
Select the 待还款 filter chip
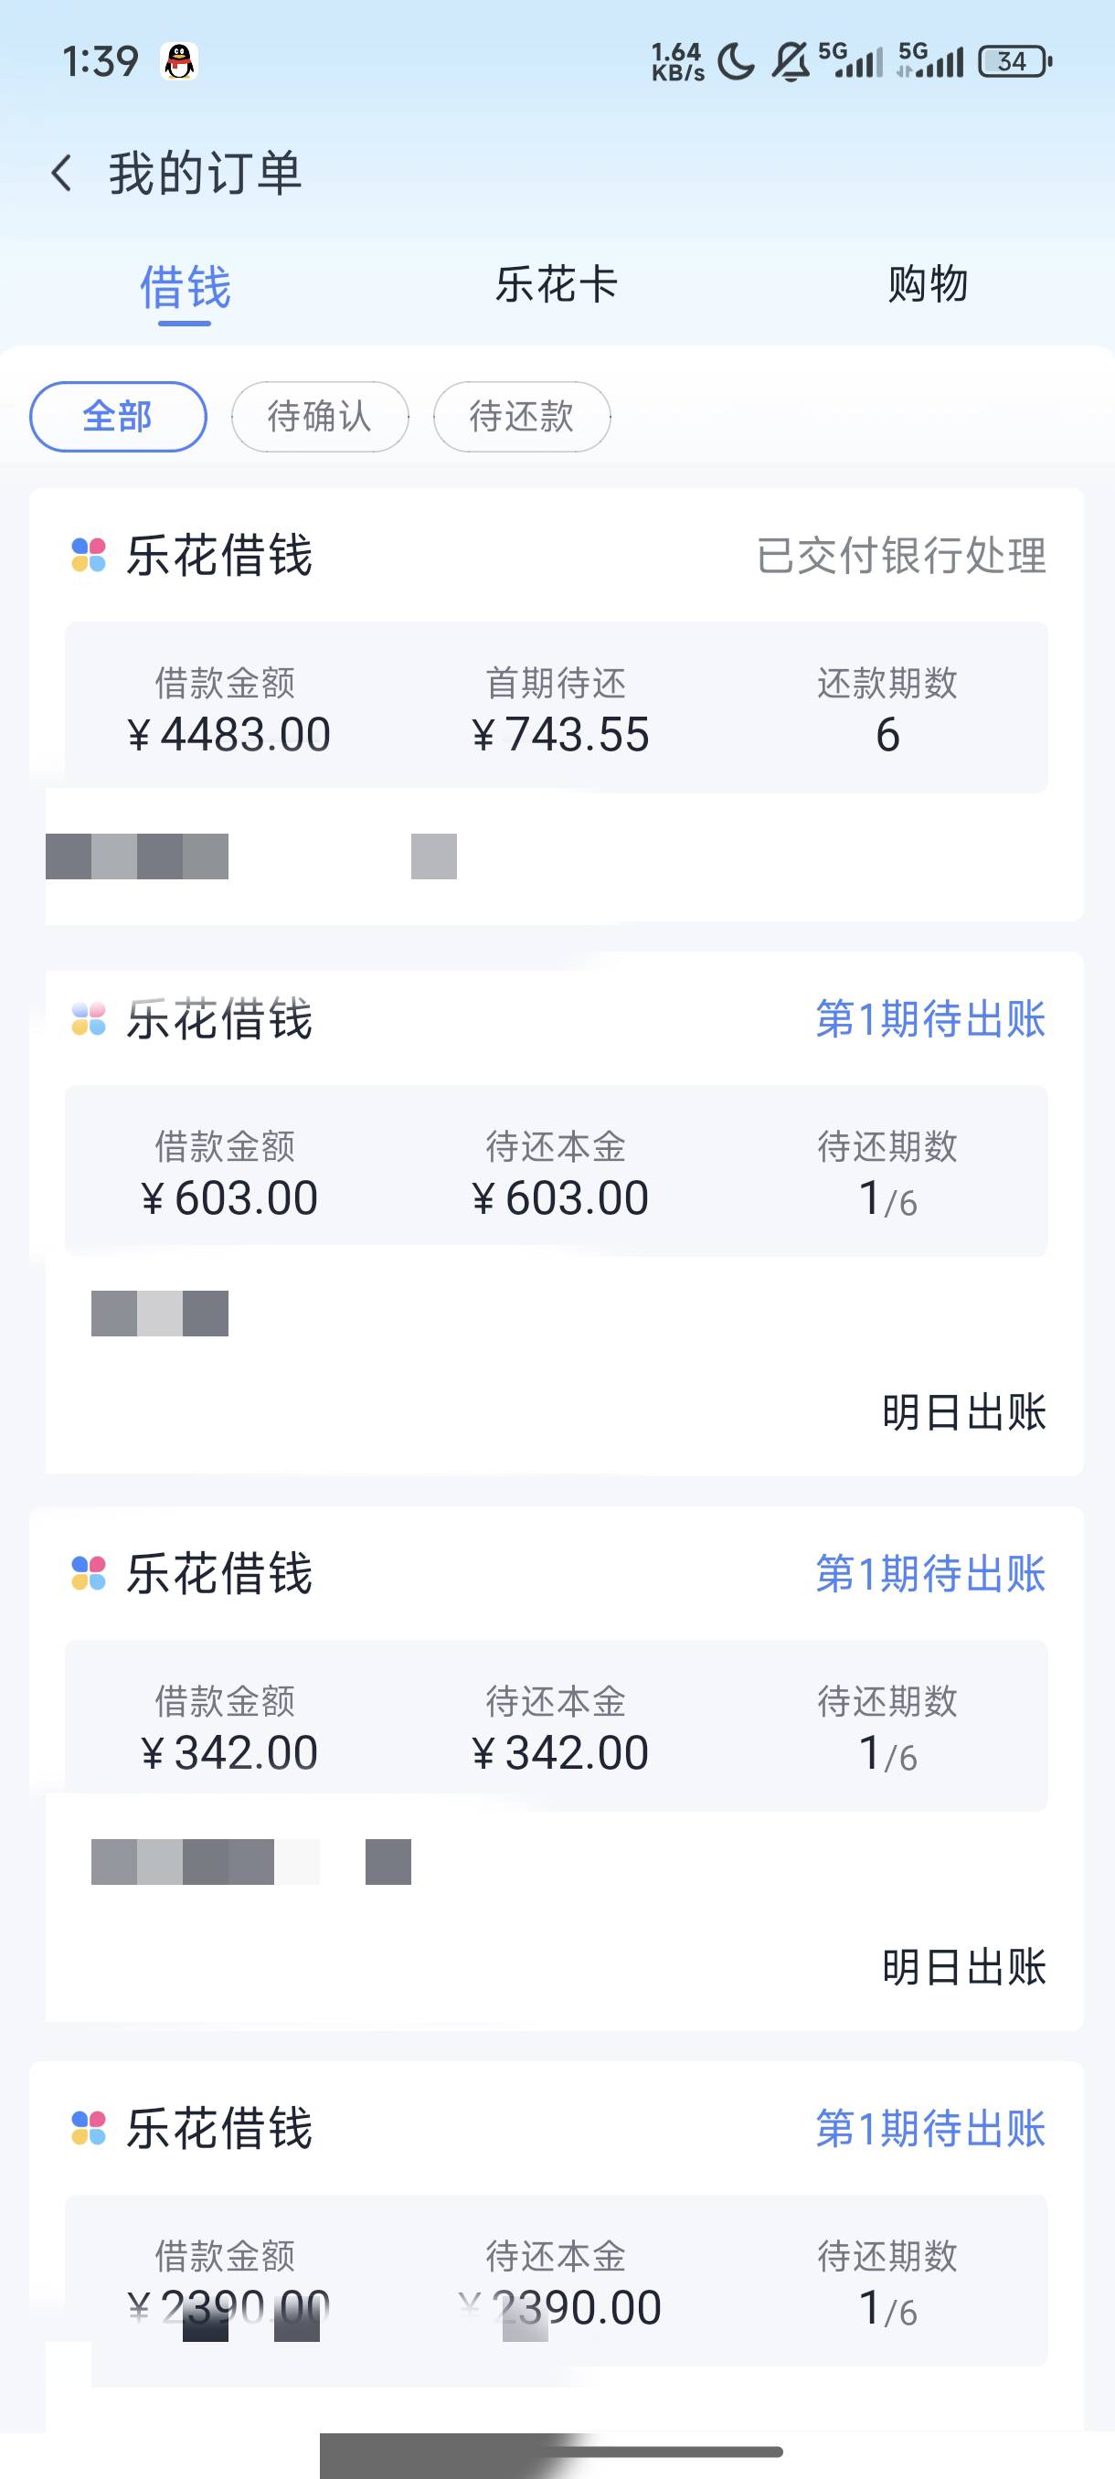[x=522, y=417]
